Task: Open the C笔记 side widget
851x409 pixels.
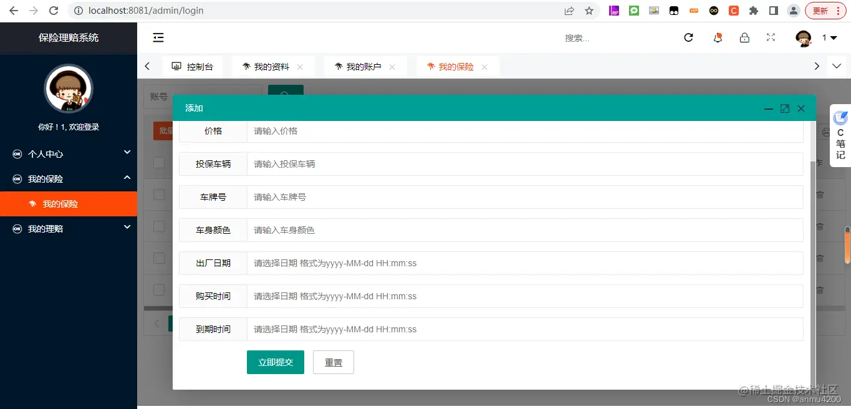Action: click(x=840, y=135)
